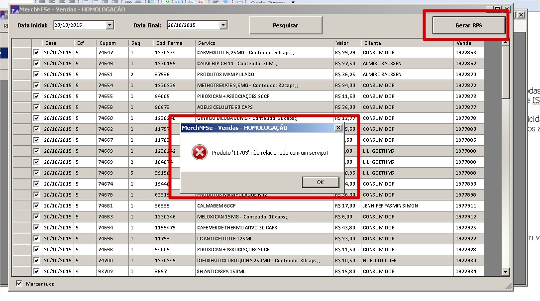Click the resize grip in the window corner
The image size is (540, 301).
[x=509, y=287]
